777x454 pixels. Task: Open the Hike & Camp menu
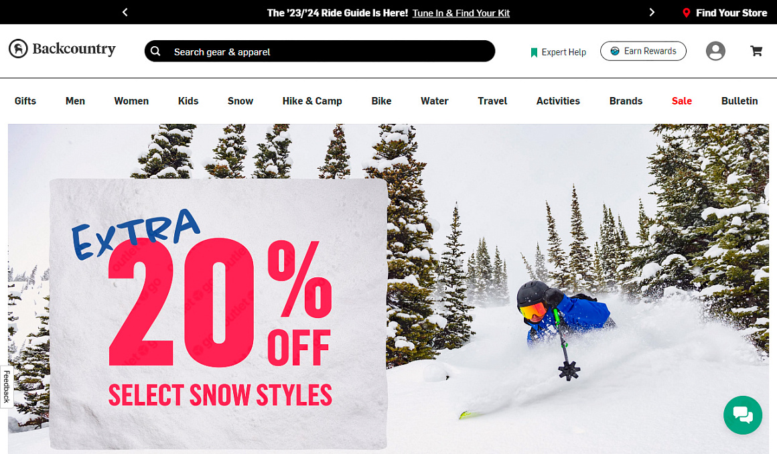(x=312, y=100)
